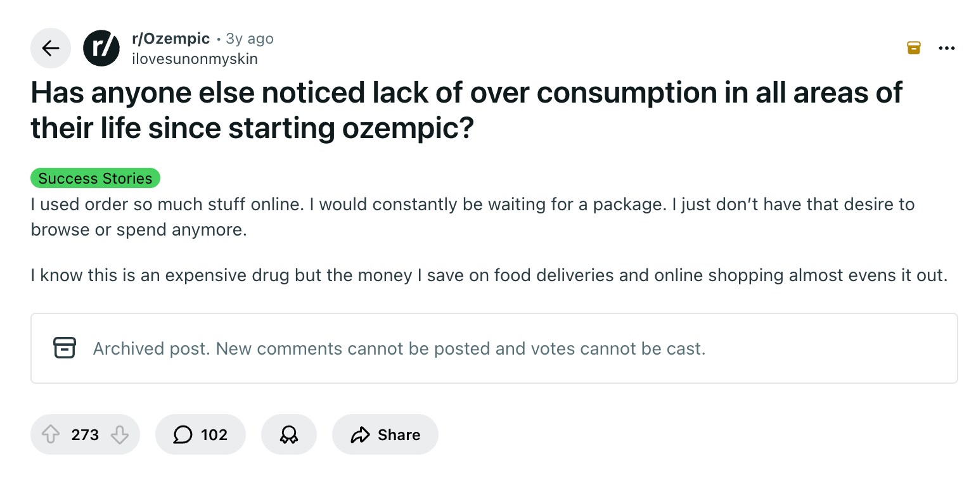Click the 102 comments count
This screenshot has width=976, height=480.
coord(214,434)
